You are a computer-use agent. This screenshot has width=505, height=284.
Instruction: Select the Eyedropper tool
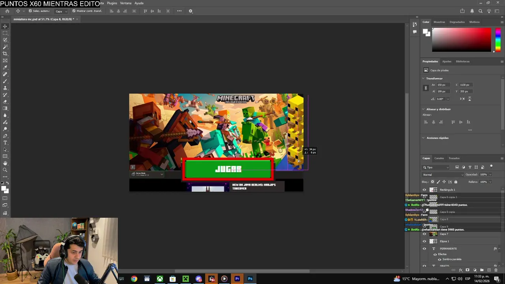click(x=5, y=67)
